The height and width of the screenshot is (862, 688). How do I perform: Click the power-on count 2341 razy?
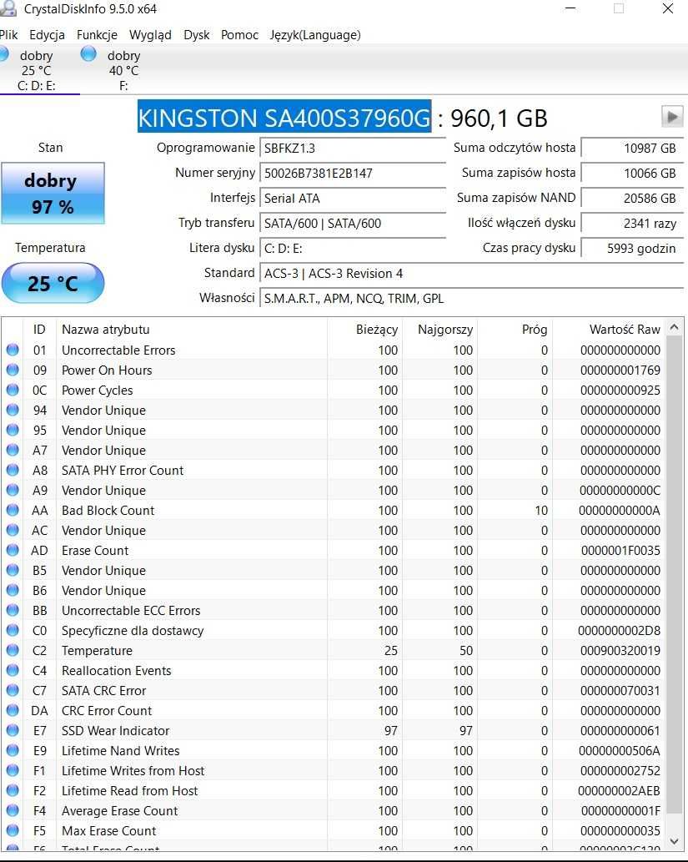632,223
